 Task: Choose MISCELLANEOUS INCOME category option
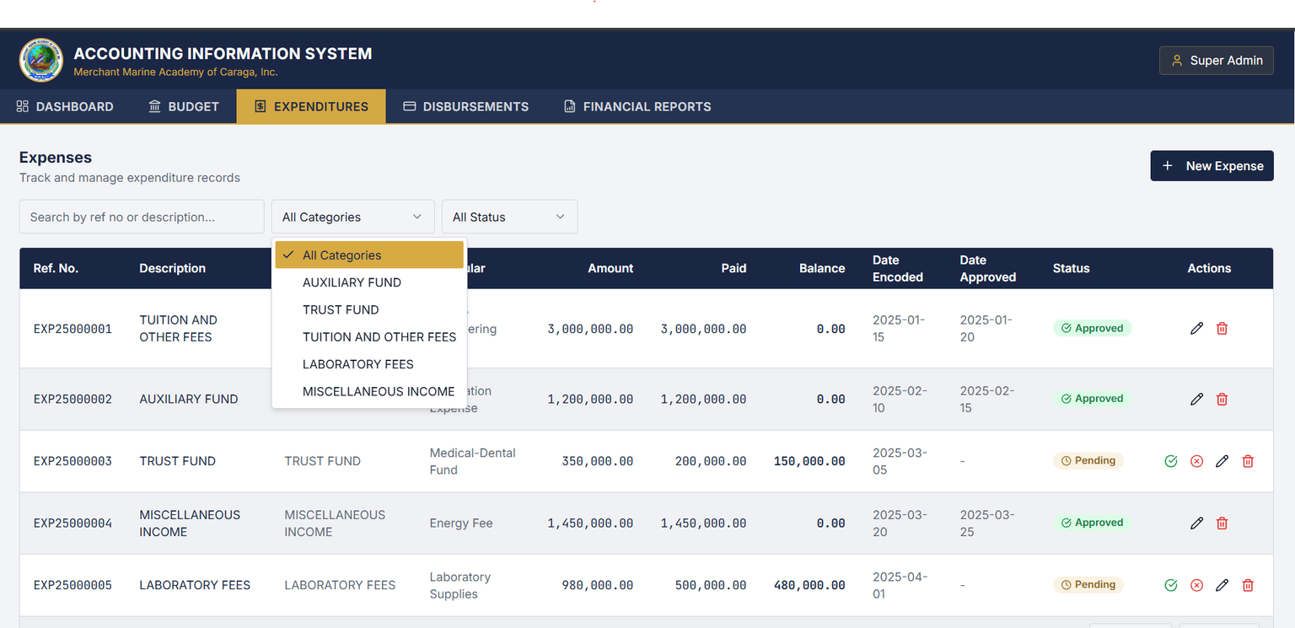tap(369, 391)
